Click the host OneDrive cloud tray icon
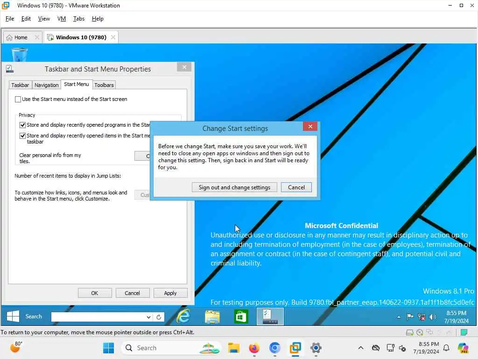 (376, 348)
